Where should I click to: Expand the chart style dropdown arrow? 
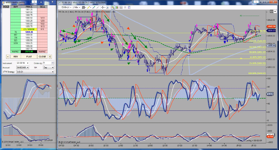coord(86,8)
